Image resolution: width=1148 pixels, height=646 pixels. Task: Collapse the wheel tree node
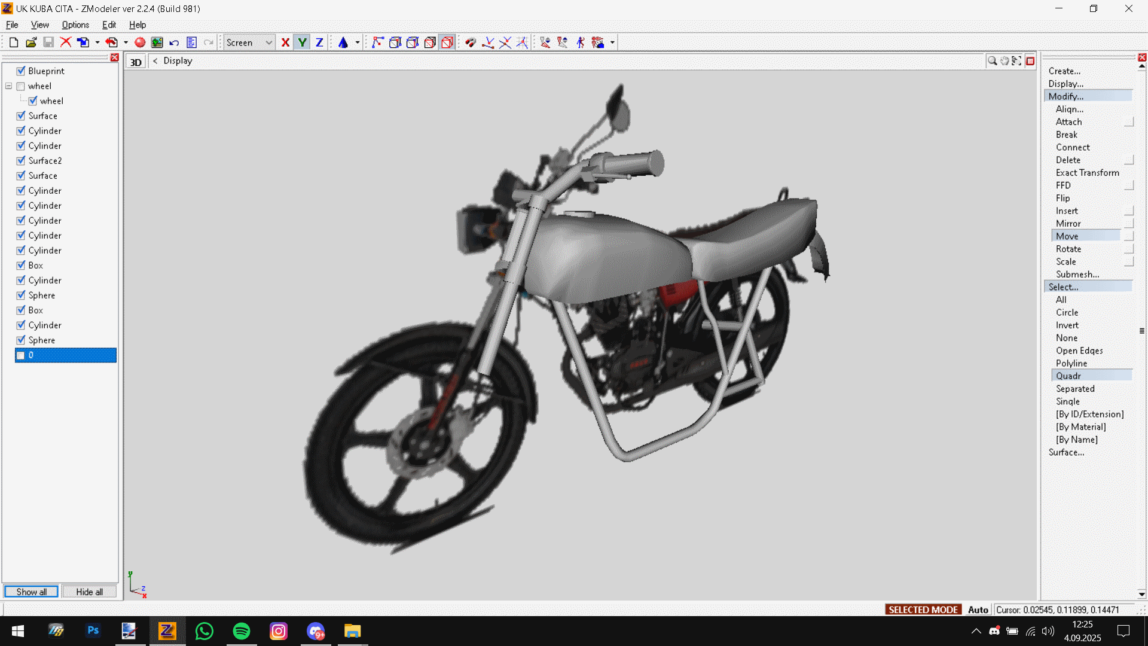tap(9, 86)
